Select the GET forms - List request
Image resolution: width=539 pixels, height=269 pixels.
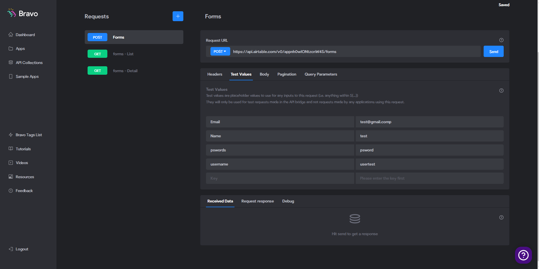134,54
